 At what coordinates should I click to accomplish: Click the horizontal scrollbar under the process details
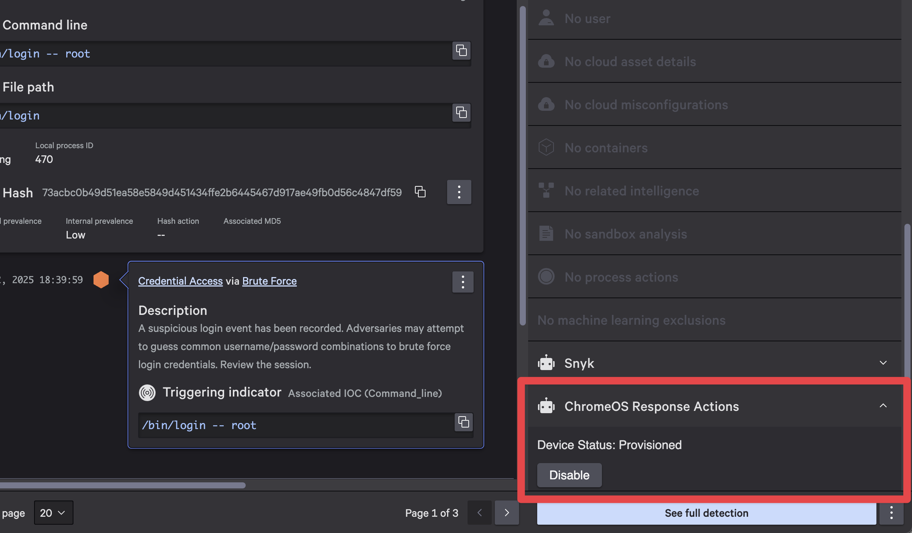122,485
